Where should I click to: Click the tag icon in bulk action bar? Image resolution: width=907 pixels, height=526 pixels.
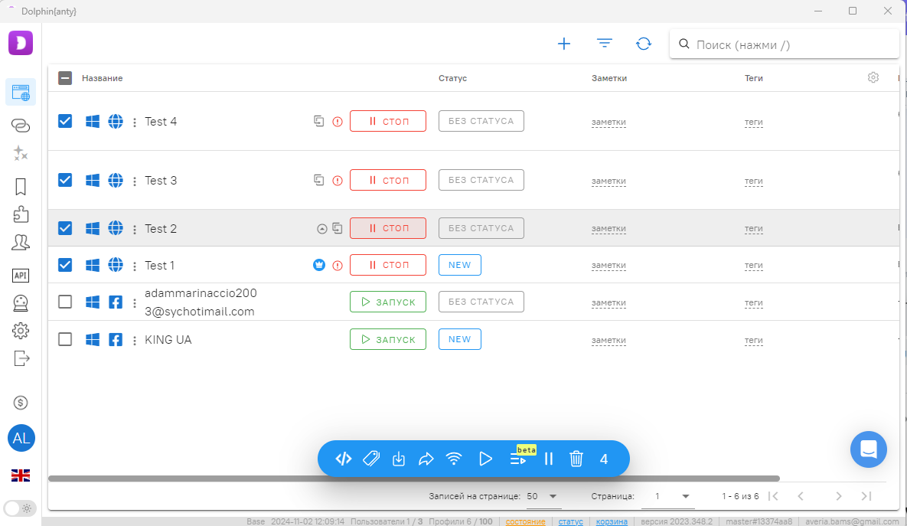tap(371, 459)
